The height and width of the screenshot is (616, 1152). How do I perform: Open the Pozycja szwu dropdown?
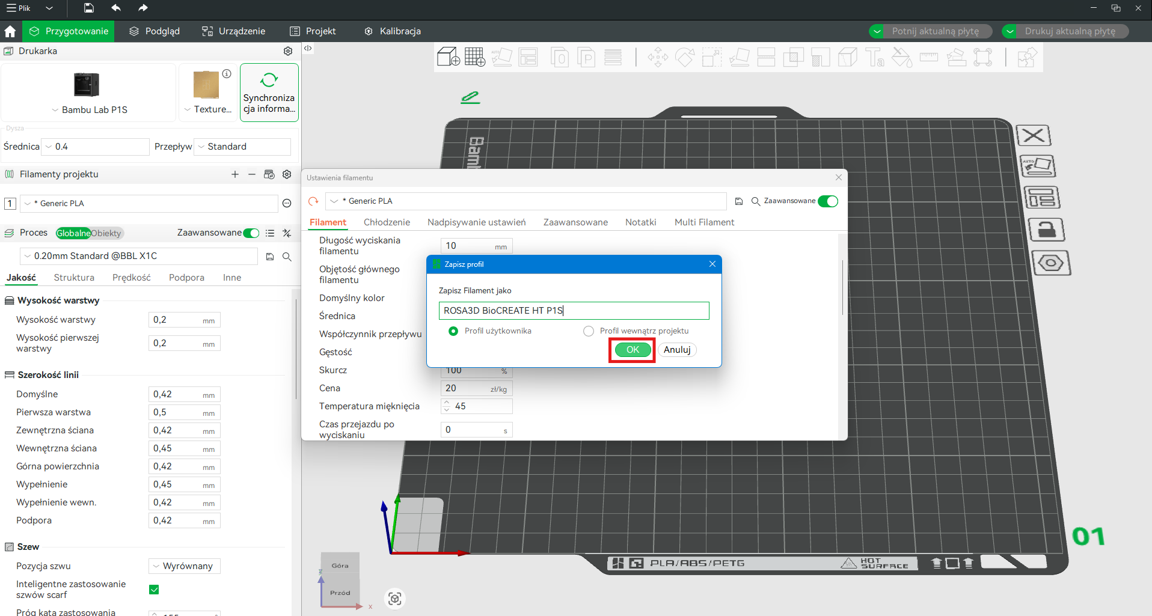point(184,566)
